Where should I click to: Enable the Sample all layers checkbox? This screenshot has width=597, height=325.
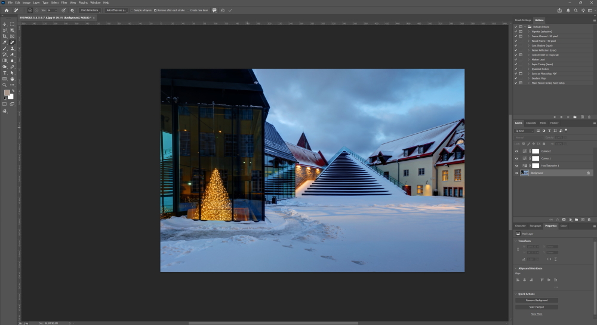(131, 10)
